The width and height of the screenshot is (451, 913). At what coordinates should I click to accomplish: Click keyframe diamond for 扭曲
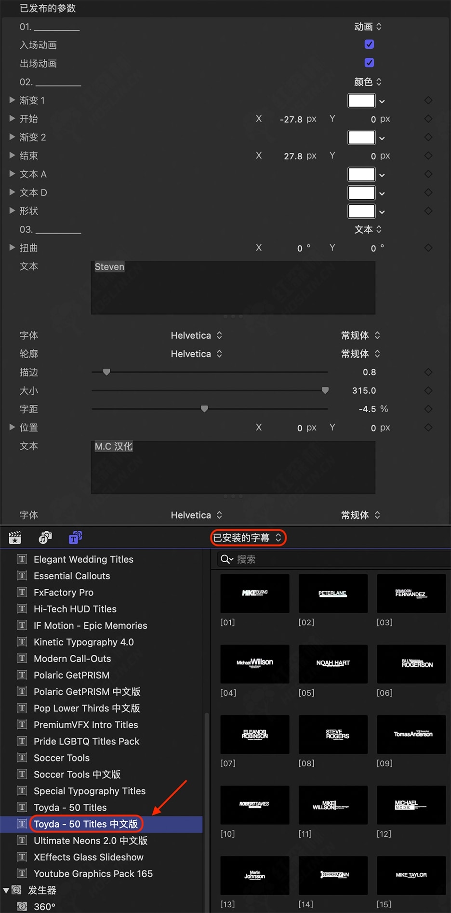428,248
